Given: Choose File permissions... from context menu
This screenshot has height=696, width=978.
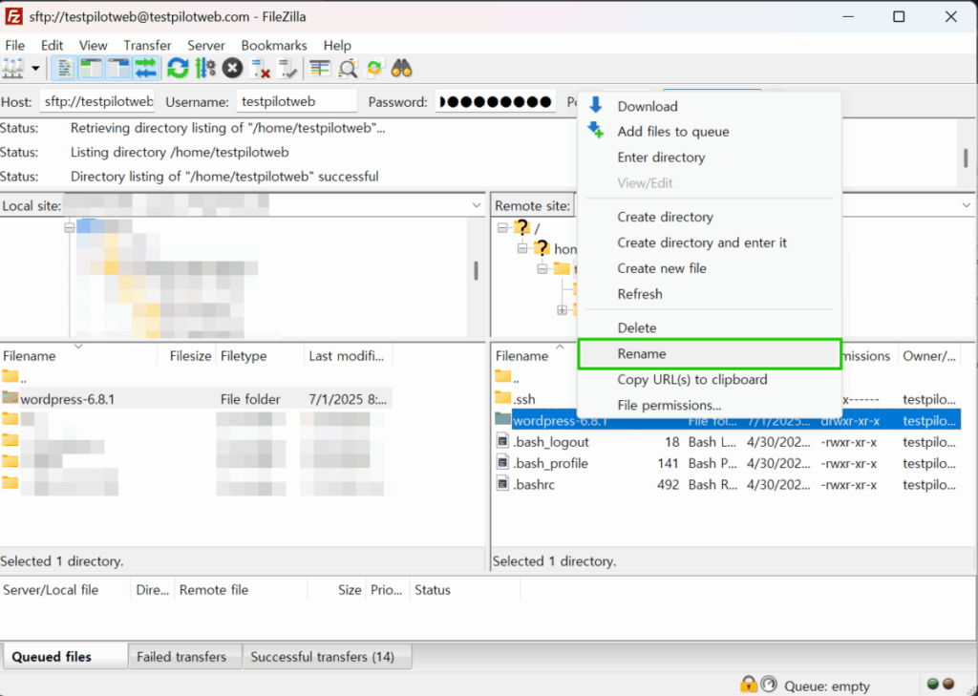Looking at the screenshot, I should pos(669,405).
